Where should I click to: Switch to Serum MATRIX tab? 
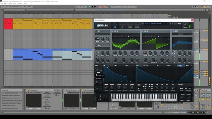(x=130, y=26)
